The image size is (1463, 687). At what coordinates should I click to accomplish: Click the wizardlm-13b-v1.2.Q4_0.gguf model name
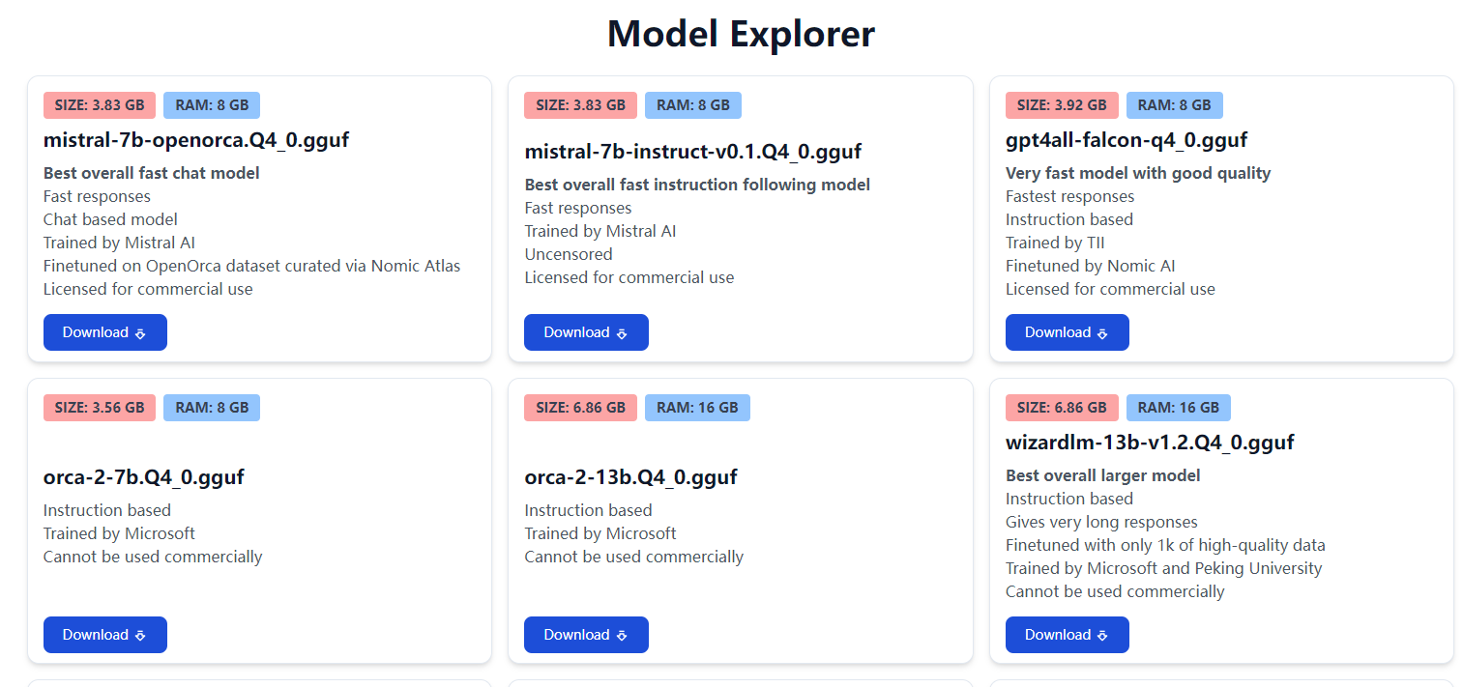tap(1150, 443)
